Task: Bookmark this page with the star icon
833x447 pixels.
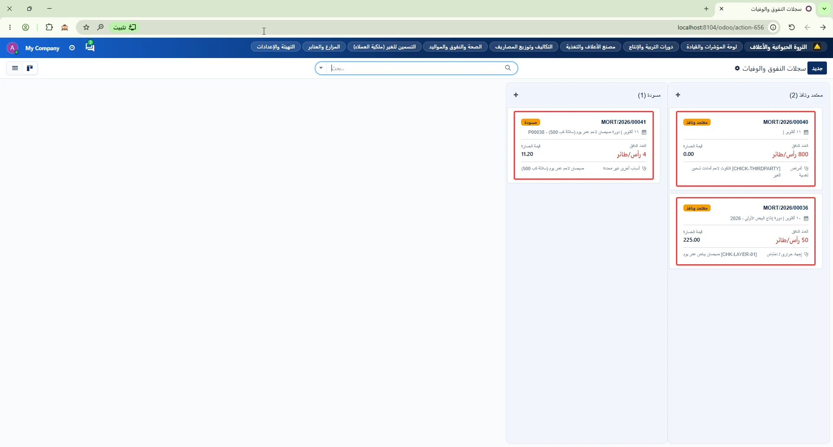Action: [86, 27]
